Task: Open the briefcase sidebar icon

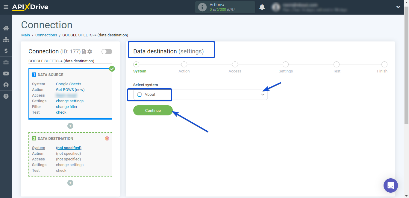Action: pyautogui.click(x=6, y=62)
